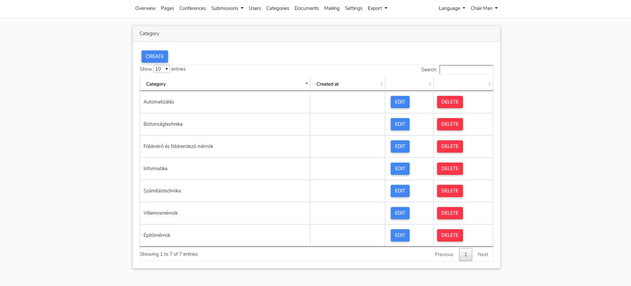Go to Previous page

(x=444, y=254)
